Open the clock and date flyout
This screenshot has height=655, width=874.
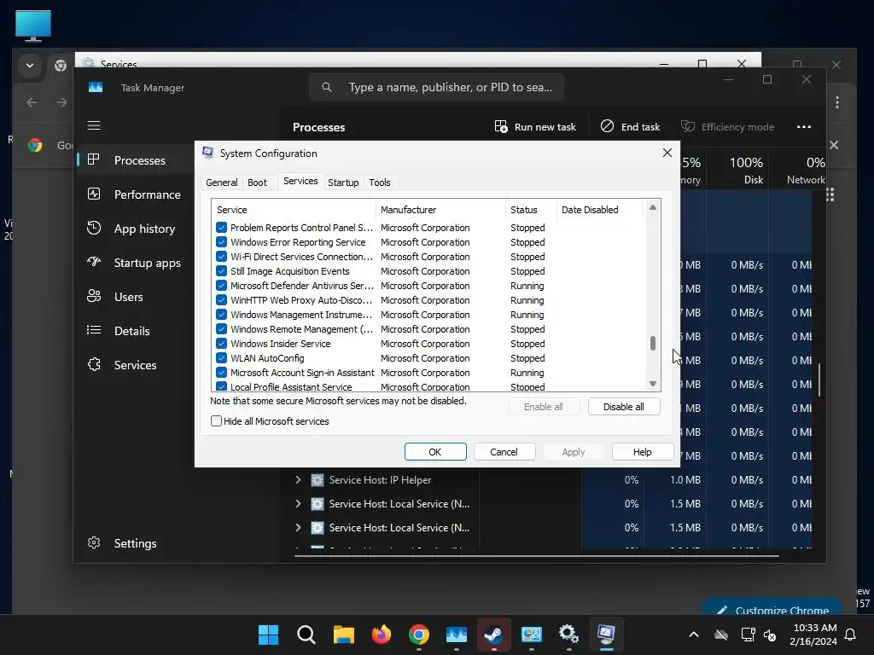(x=813, y=635)
